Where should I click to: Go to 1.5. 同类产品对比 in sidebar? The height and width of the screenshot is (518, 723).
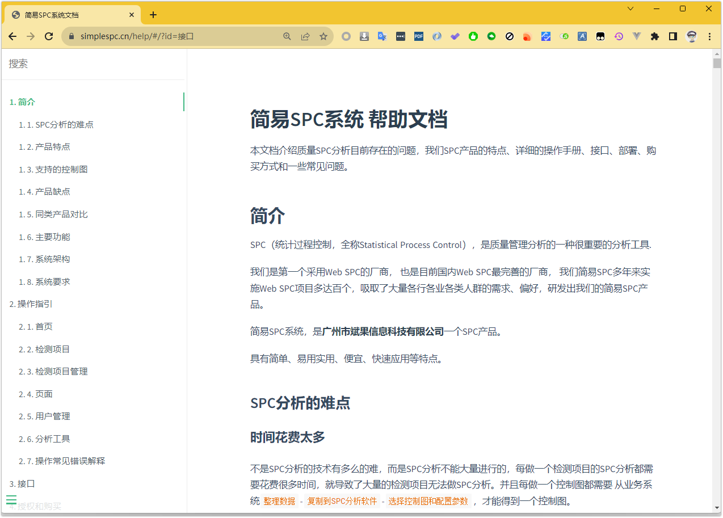[53, 214]
